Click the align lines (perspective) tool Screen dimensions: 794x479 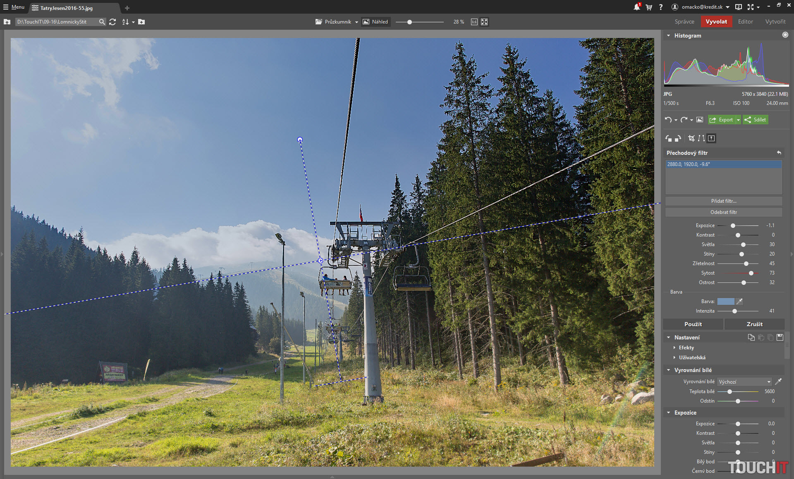point(701,138)
